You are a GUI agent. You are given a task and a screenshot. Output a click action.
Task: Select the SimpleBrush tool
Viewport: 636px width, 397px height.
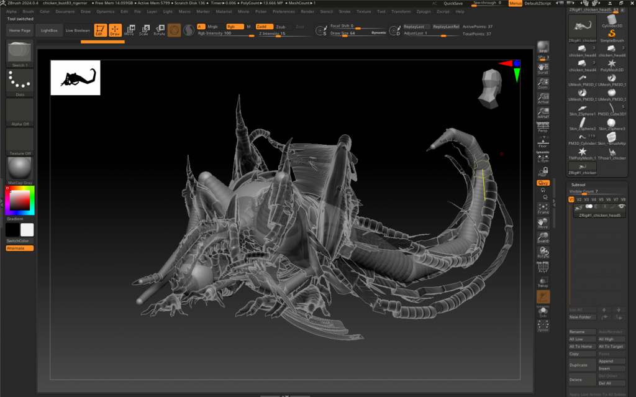(612, 35)
